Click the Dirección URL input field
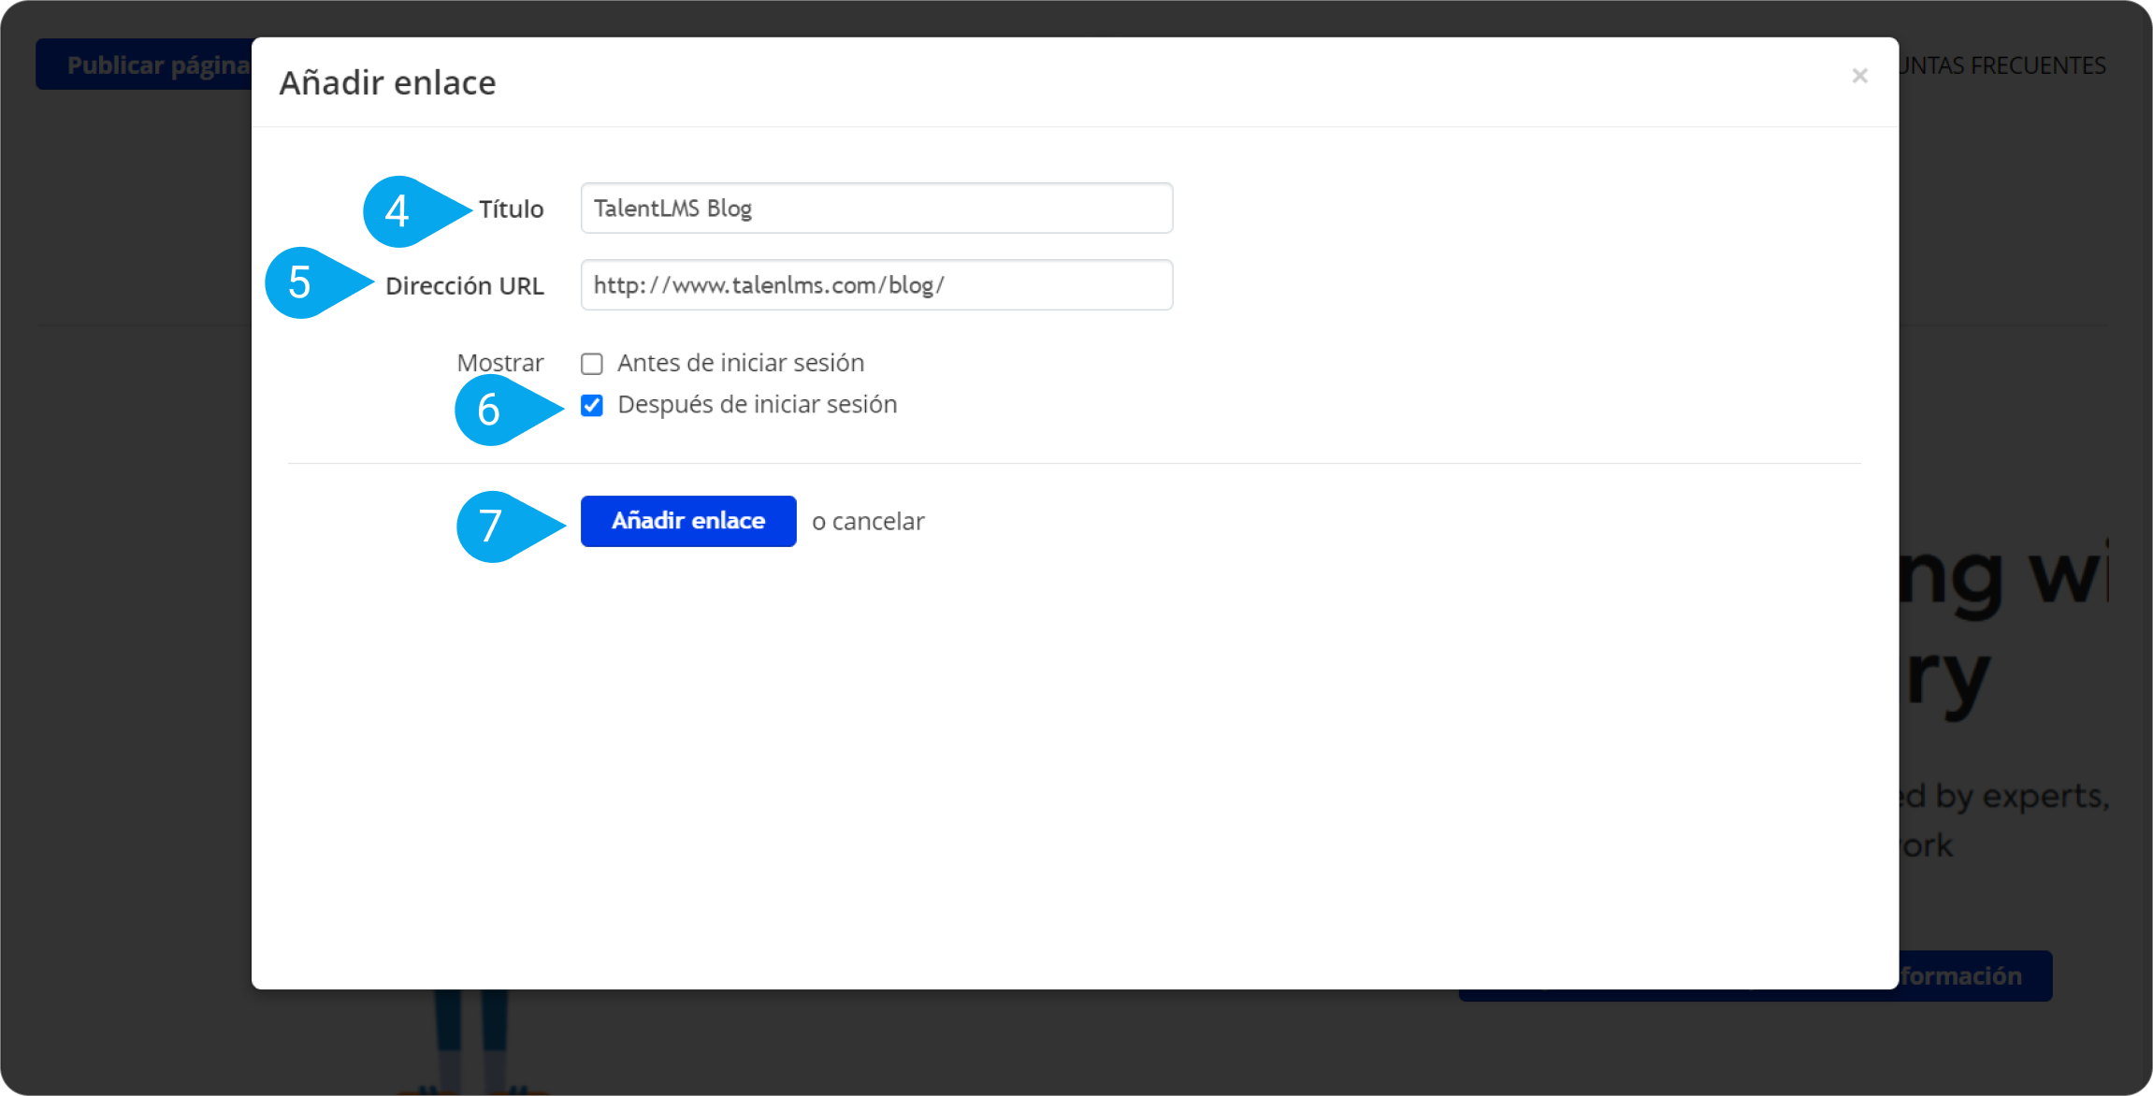 876,284
